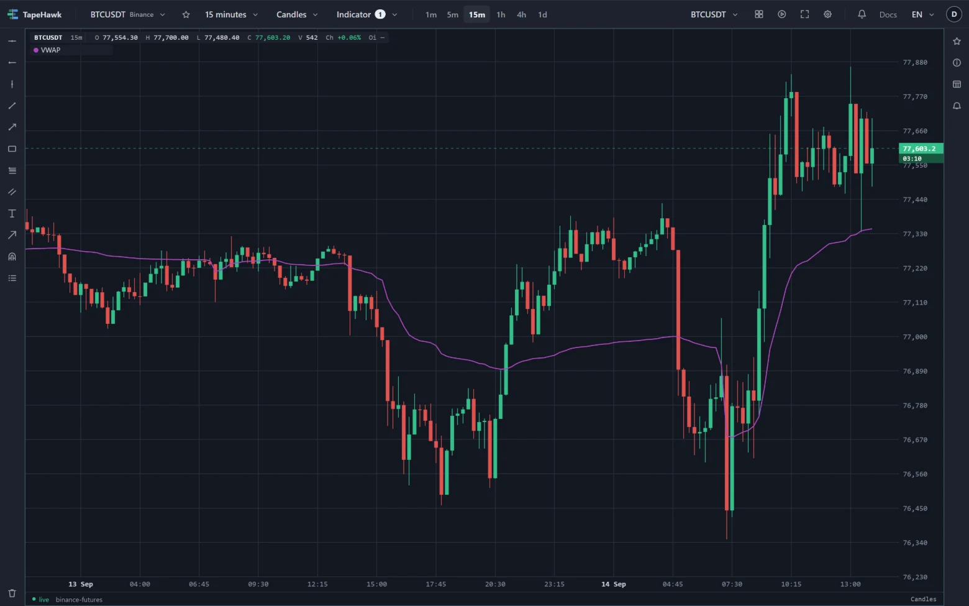
Task: Open the BTCUSDT dropdown near the layout icons
Action: click(x=714, y=14)
